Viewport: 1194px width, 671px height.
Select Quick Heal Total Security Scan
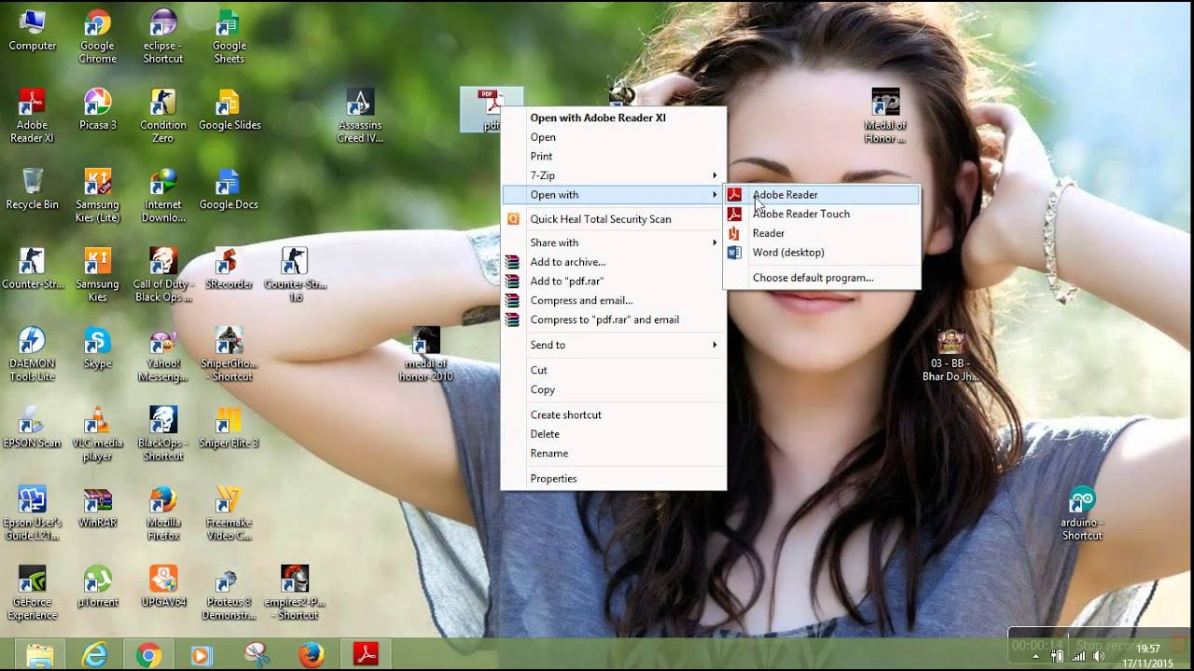pyautogui.click(x=614, y=219)
